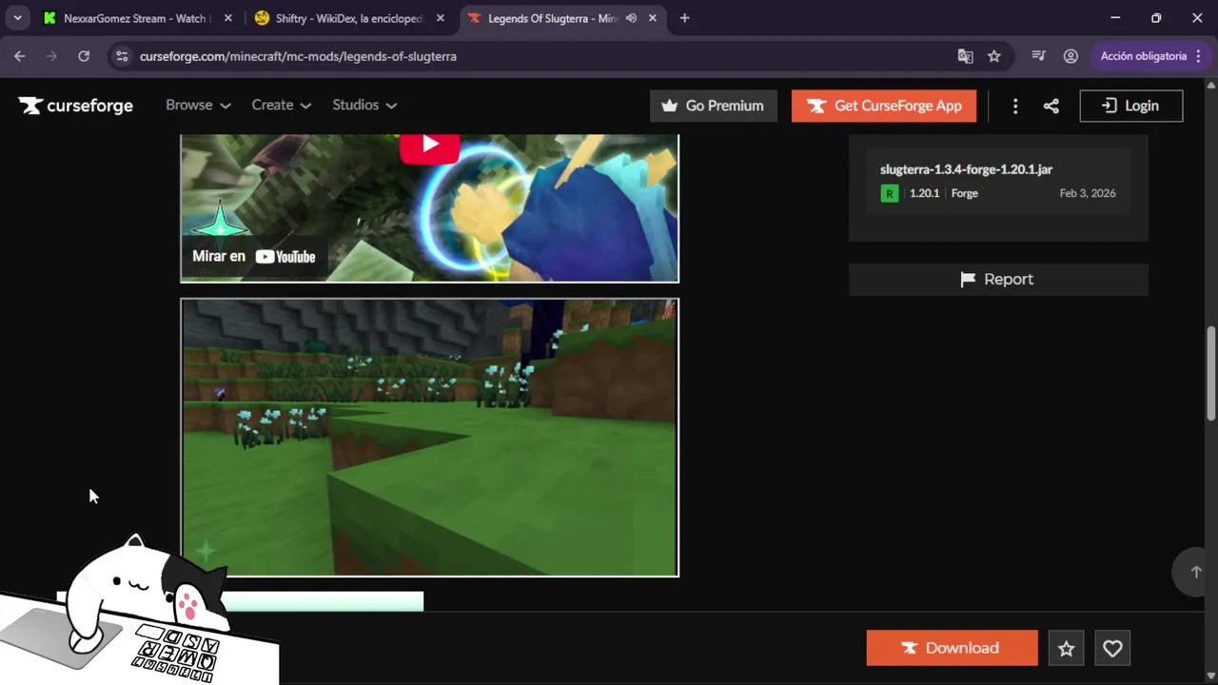Image resolution: width=1218 pixels, height=685 pixels.
Task: Click Get CurseForge App button
Action: coord(884,106)
